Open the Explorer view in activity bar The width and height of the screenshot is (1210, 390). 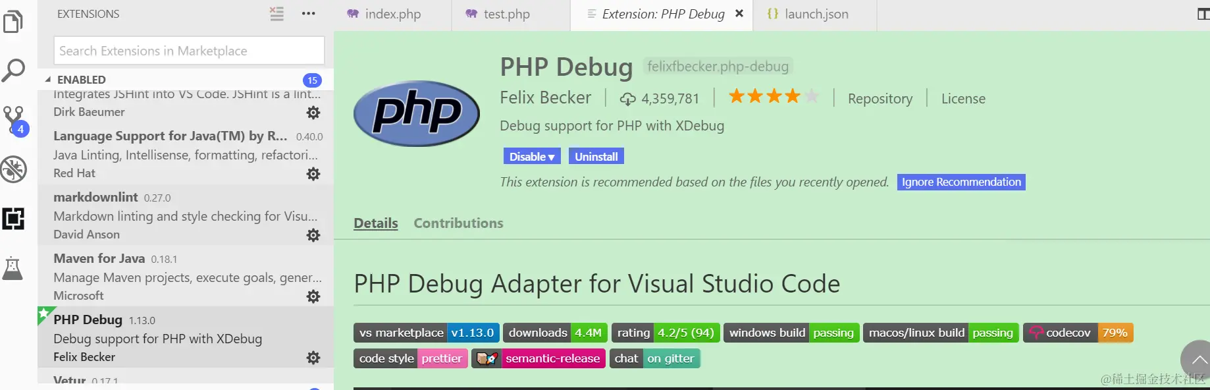pyautogui.click(x=13, y=21)
